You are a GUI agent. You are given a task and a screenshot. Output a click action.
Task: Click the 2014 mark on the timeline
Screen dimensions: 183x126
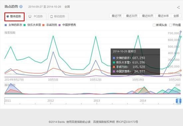[143, 100]
